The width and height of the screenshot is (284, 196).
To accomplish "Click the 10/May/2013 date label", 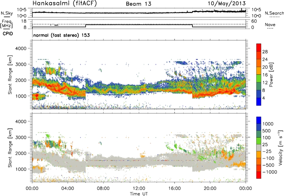I will [226, 4].
